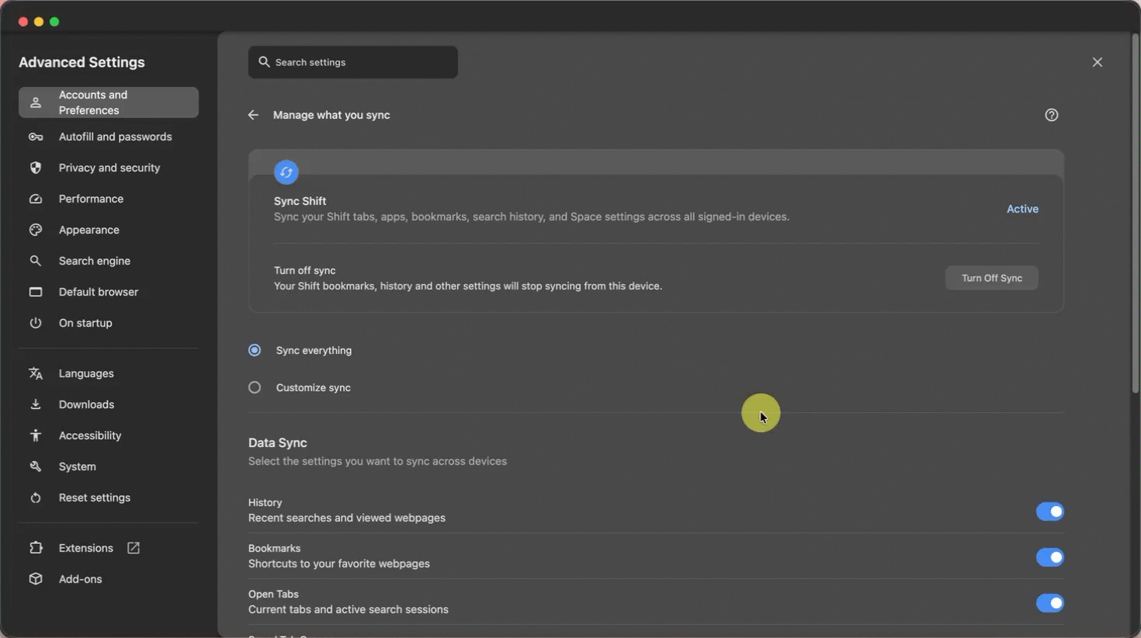Click the Autofill and passwords key icon
1141x638 pixels.
point(36,137)
